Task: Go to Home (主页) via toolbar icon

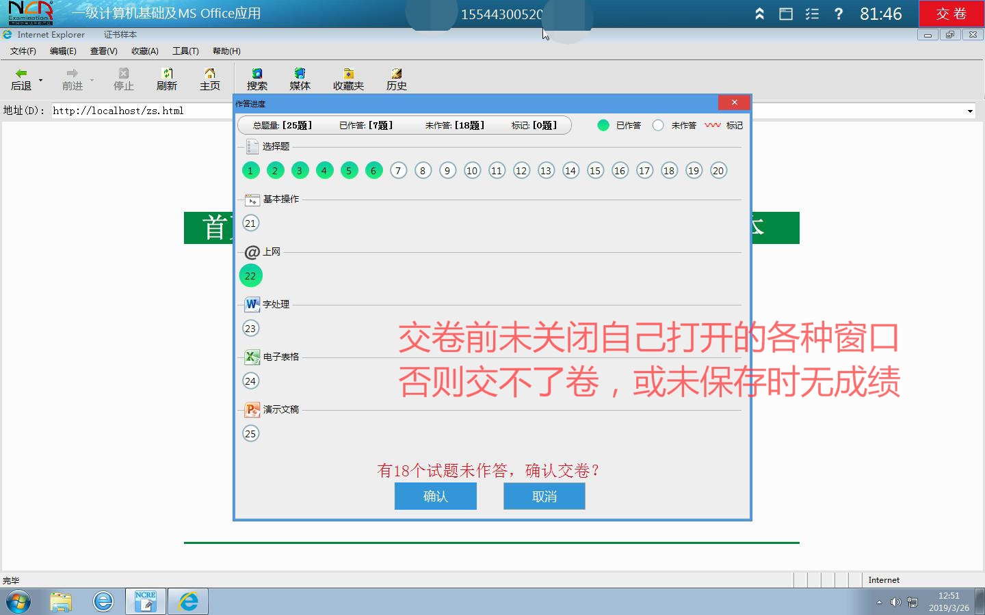Action: (x=210, y=73)
